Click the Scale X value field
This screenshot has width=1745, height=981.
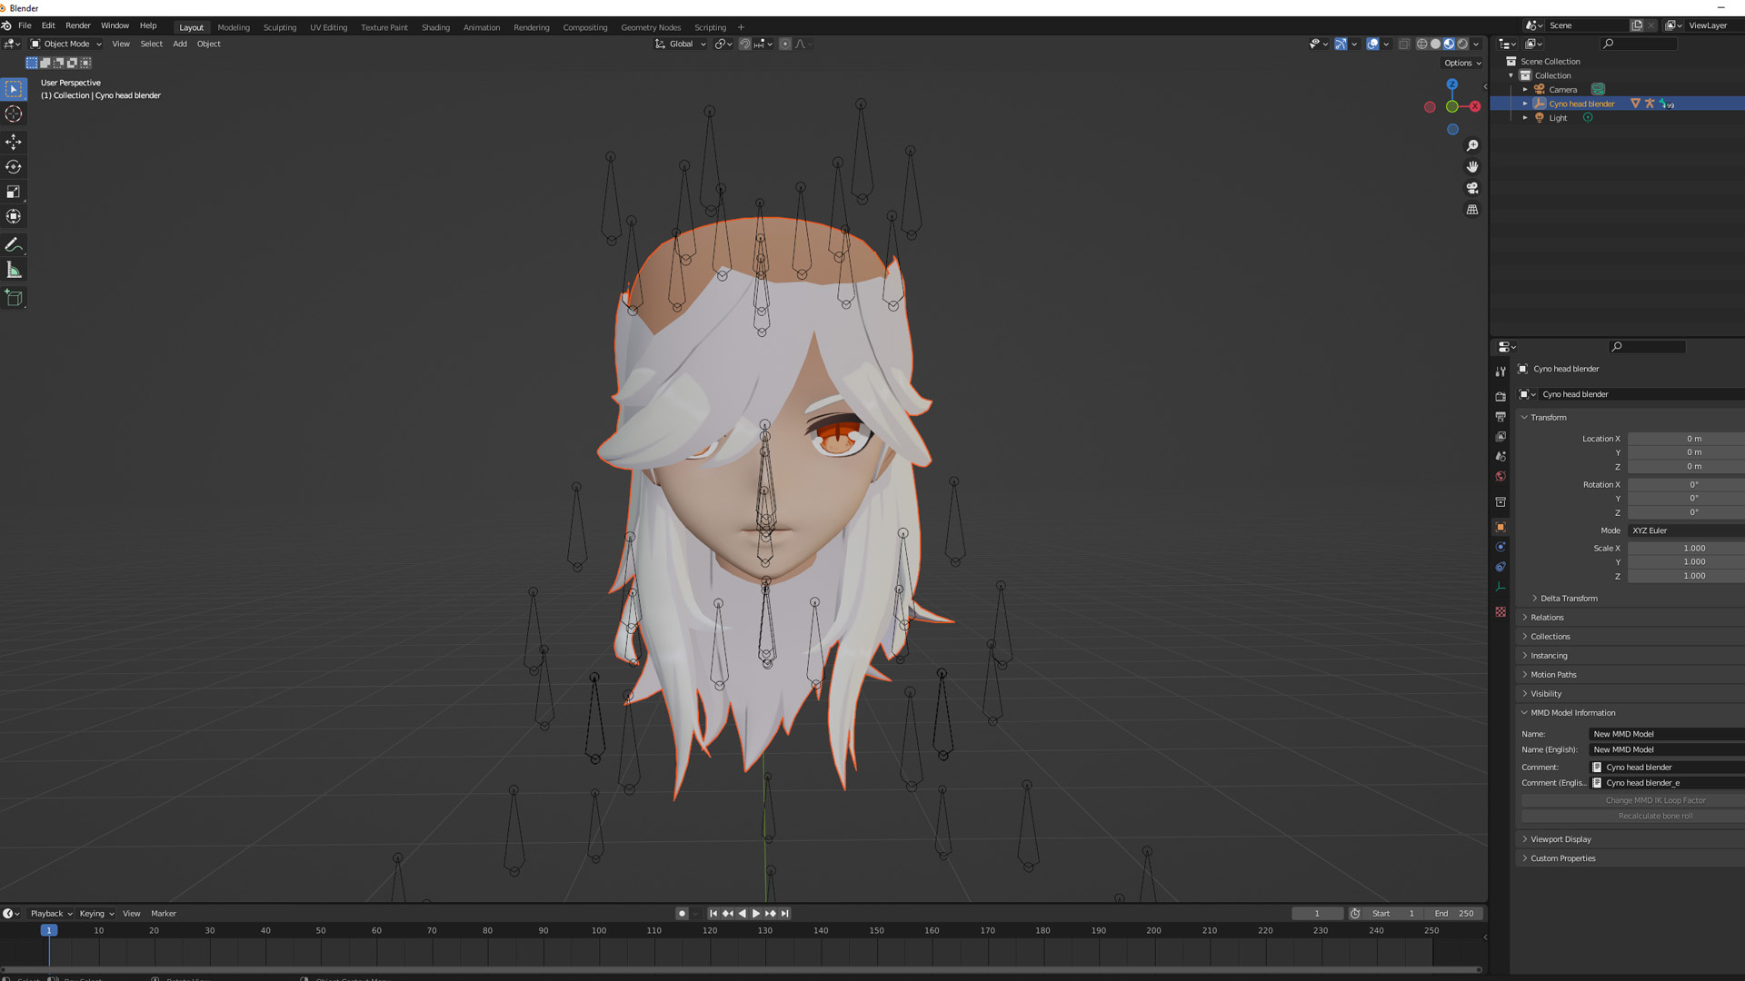point(1686,549)
